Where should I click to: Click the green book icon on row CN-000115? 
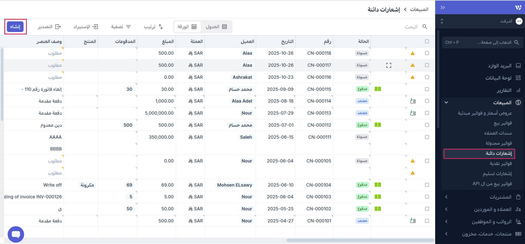[x=378, y=89]
